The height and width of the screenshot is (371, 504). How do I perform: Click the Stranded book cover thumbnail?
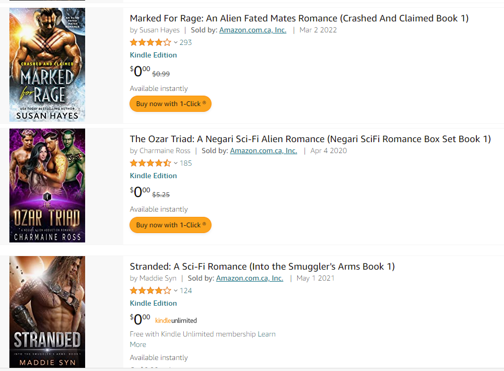47,312
